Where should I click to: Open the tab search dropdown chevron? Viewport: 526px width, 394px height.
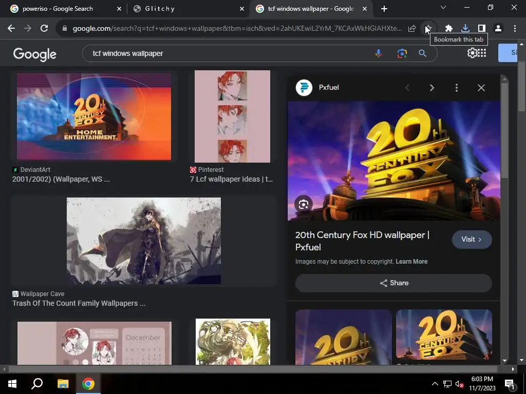tap(443, 7)
